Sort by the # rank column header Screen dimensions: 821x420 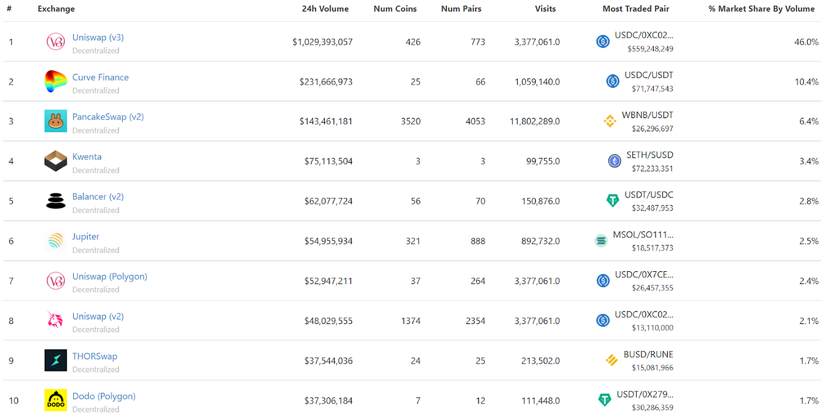(x=9, y=9)
